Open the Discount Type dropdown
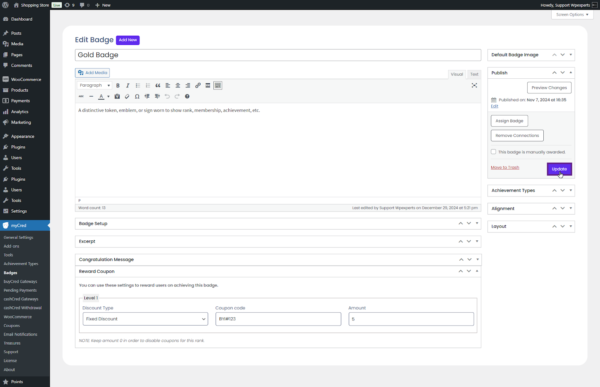 pyautogui.click(x=145, y=319)
